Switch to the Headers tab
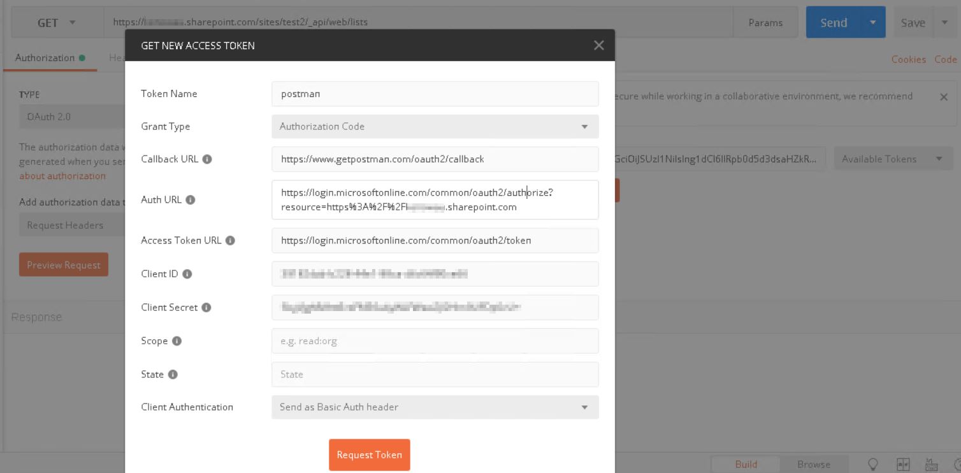 coord(119,57)
